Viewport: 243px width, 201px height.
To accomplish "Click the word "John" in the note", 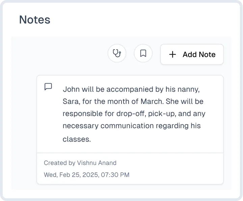I will 71,89.
